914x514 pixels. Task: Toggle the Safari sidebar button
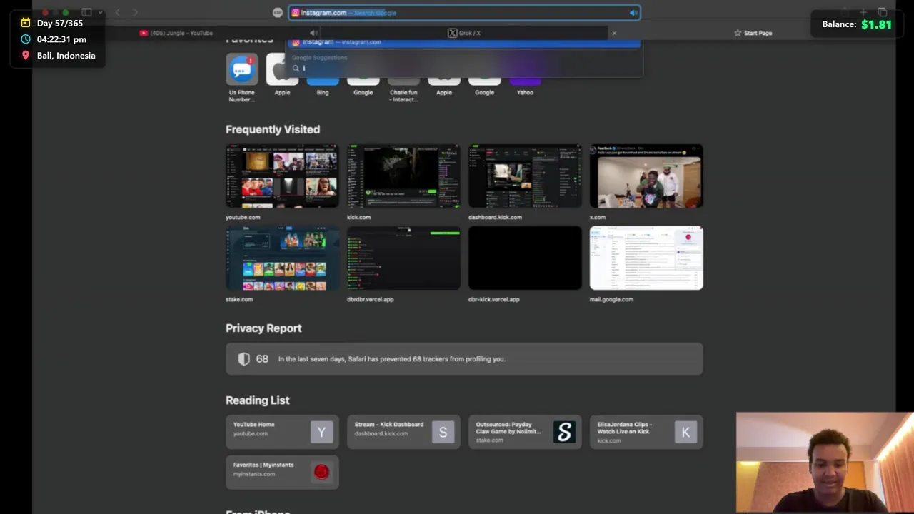pyautogui.click(x=86, y=12)
